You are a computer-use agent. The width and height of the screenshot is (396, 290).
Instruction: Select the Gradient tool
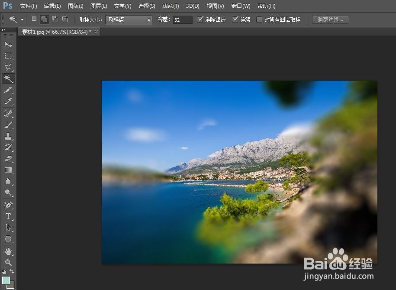(x=8, y=170)
